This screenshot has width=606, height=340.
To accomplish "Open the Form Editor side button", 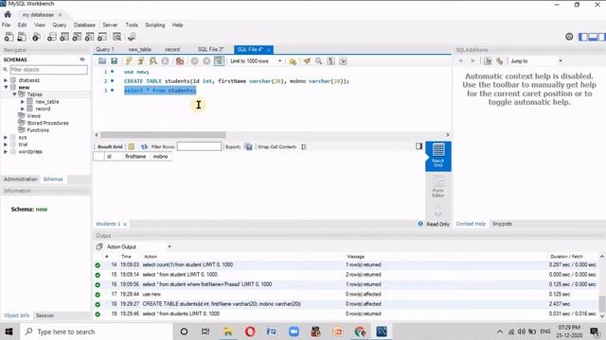I will 438,187.
